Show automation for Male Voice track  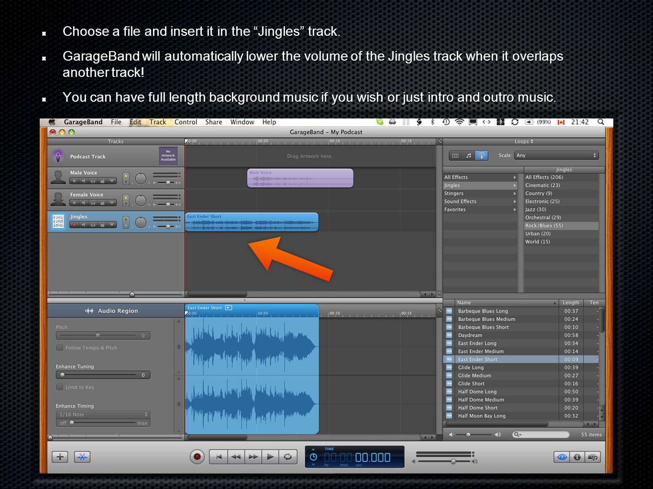111,181
